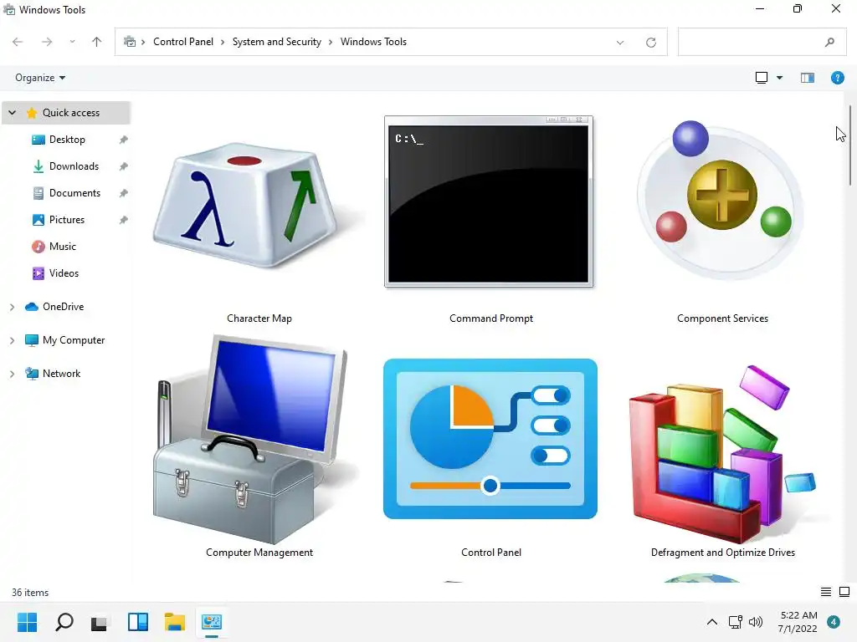Open the Help question mark icon

pyautogui.click(x=837, y=78)
